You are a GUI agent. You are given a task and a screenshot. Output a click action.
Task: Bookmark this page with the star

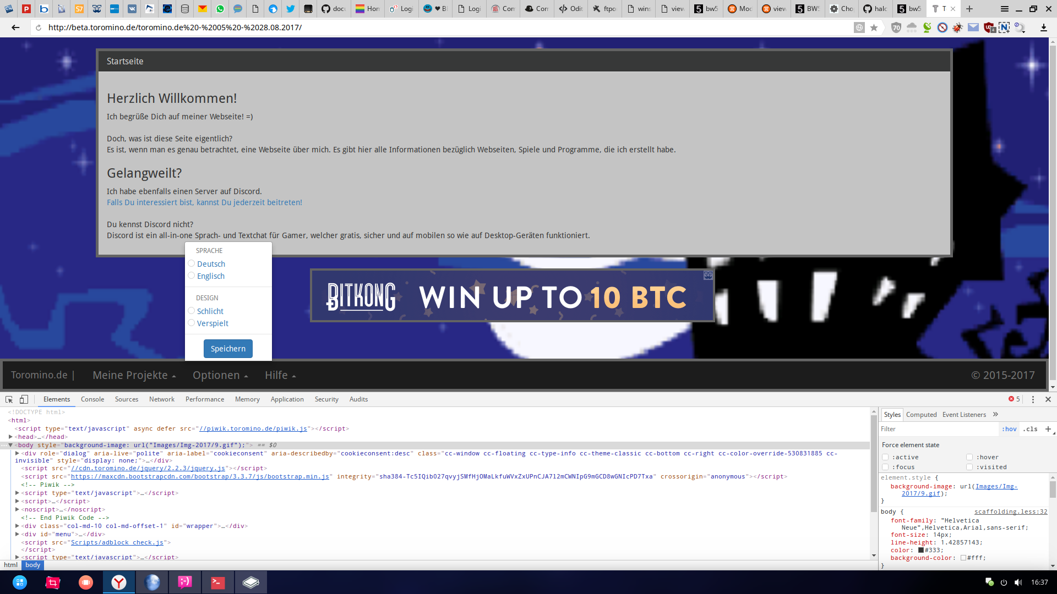point(874,28)
